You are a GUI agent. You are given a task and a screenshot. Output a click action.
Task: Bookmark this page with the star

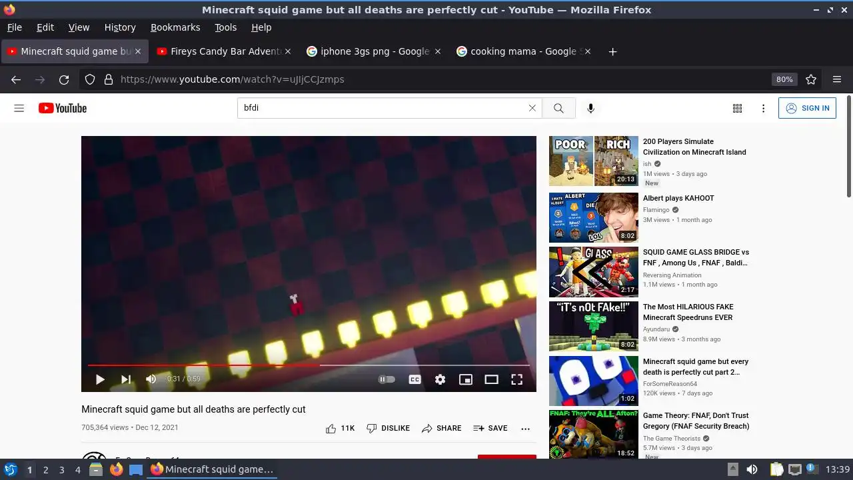click(x=811, y=79)
